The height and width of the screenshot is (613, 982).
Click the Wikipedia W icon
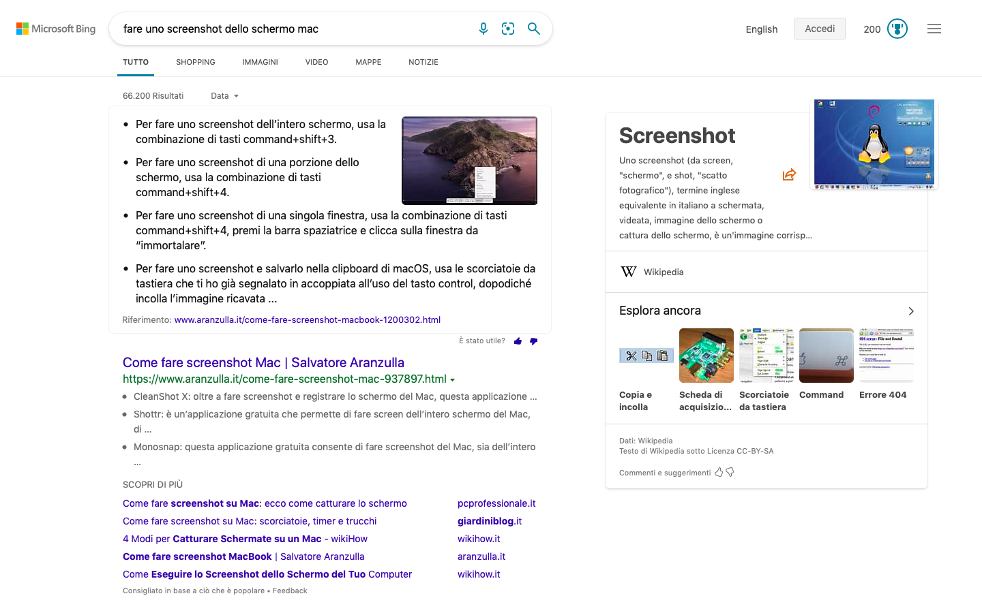tap(629, 272)
